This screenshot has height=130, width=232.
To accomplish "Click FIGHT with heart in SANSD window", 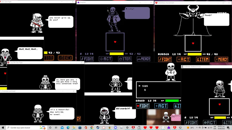I will click(x=143, y=106).
